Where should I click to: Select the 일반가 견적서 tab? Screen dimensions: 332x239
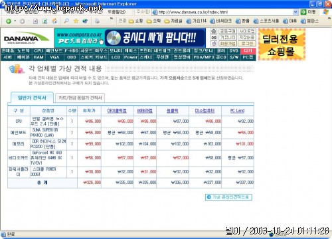click(32, 98)
